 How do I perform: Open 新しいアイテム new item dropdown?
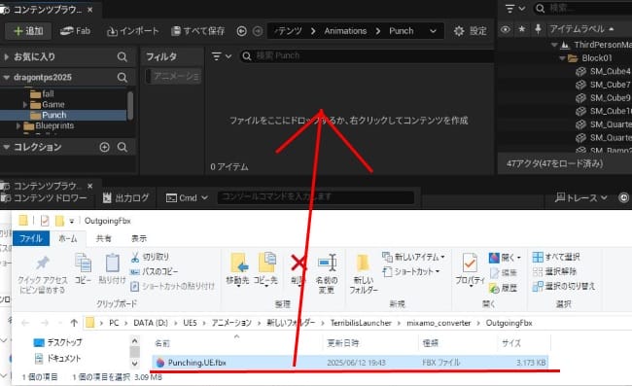413,257
